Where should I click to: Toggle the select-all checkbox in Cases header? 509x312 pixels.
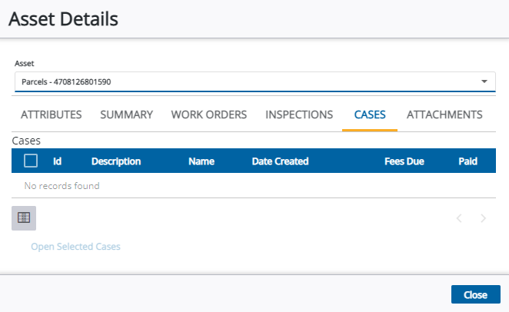pos(31,161)
